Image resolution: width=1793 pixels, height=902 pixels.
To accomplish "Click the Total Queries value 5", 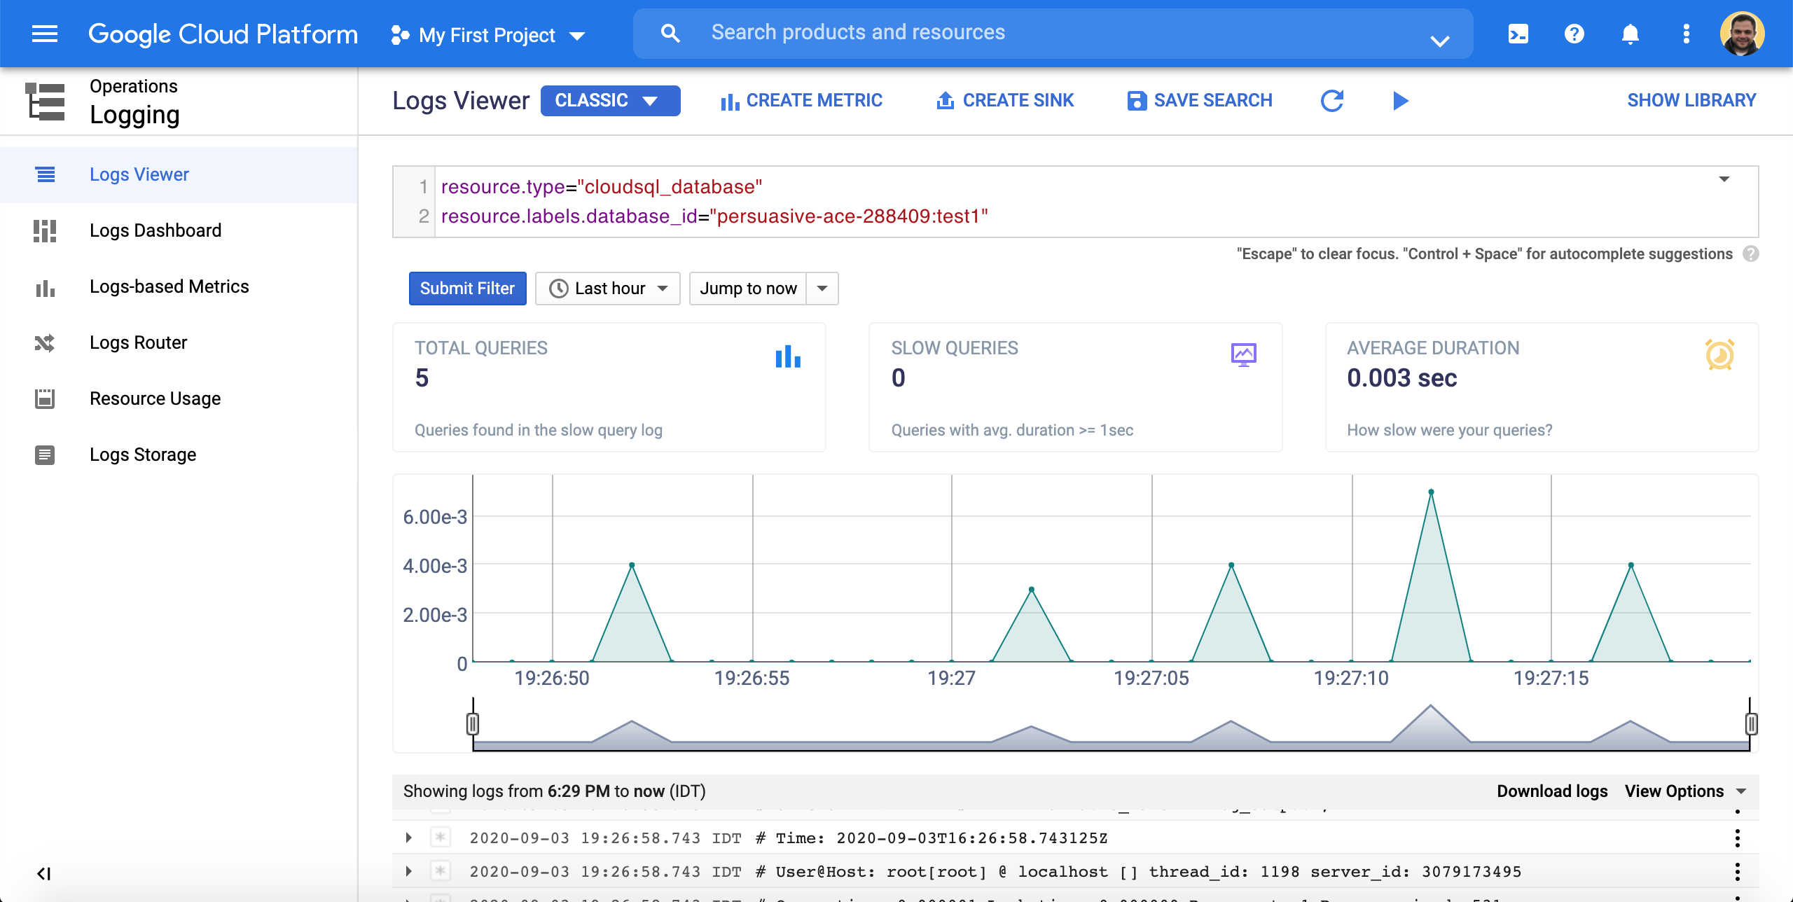I will point(422,378).
